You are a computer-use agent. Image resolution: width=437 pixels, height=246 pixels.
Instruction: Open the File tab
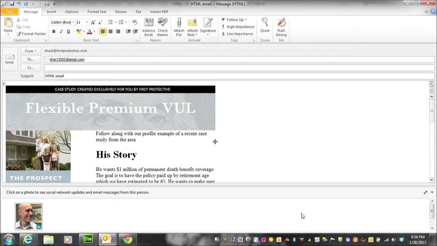point(9,12)
